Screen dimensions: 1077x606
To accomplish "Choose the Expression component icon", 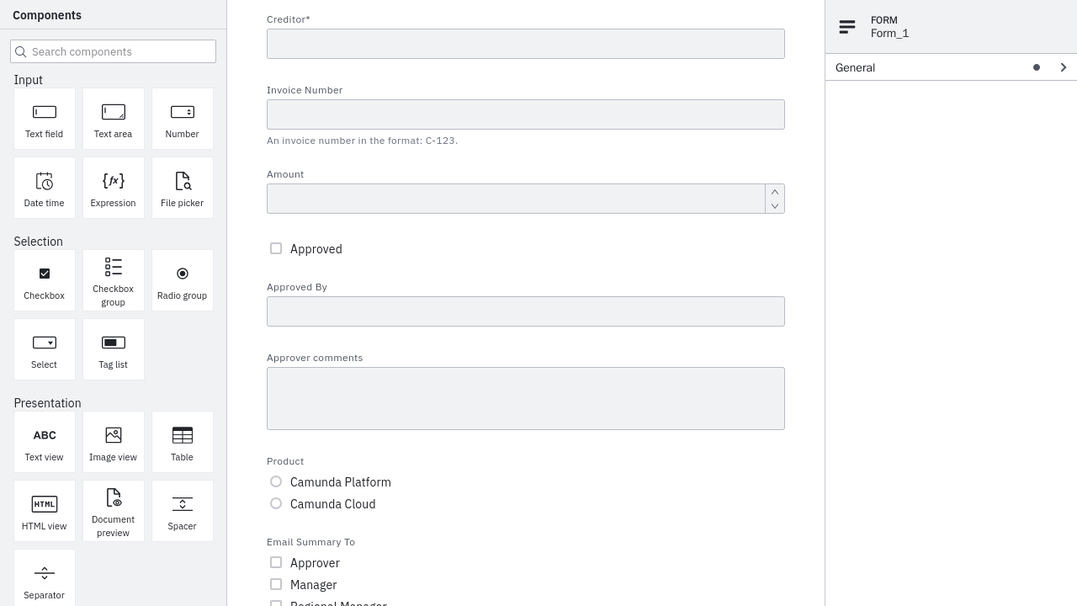I will coord(114,181).
